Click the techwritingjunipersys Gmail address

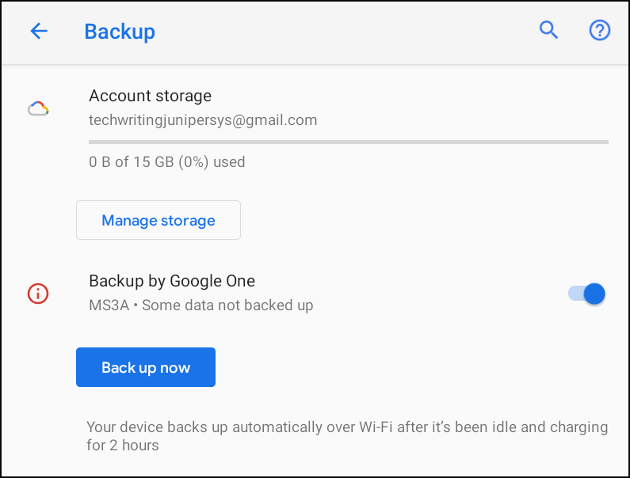[x=203, y=120]
